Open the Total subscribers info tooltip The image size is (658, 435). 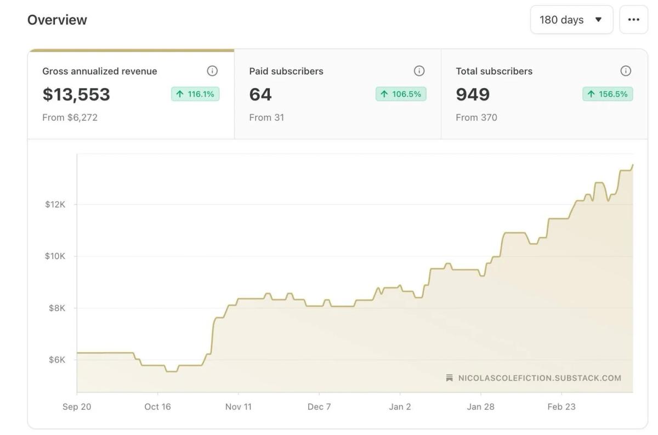pos(626,70)
